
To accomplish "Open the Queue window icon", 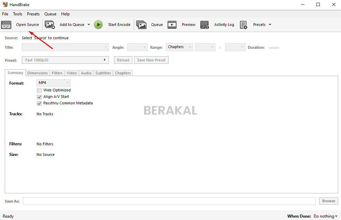I will [141, 24].
